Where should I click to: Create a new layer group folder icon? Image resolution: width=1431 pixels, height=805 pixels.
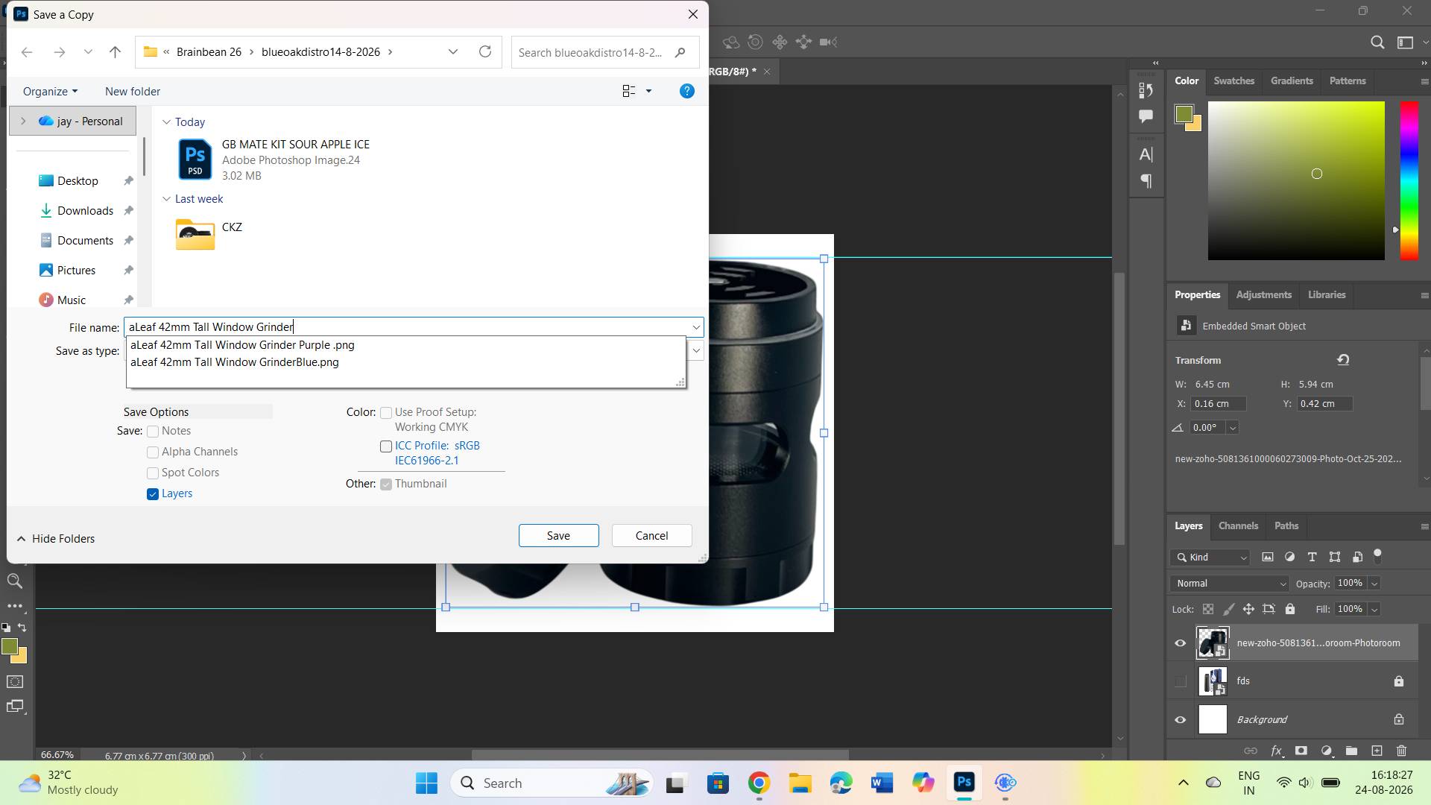1351,751
